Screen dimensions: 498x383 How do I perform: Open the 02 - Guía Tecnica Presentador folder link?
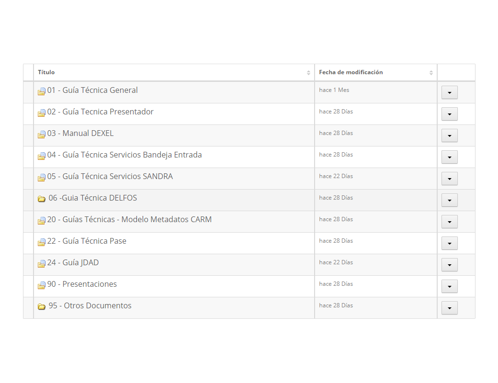click(100, 112)
